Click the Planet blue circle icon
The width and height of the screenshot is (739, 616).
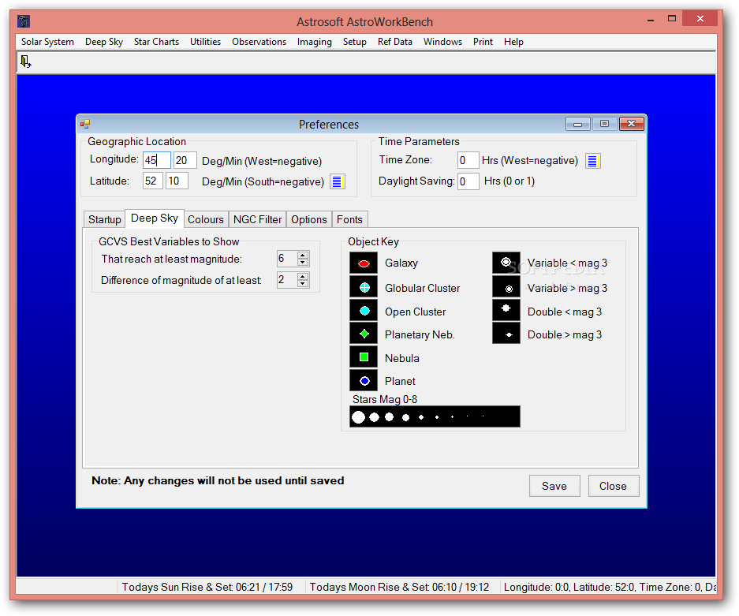click(364, 380)
